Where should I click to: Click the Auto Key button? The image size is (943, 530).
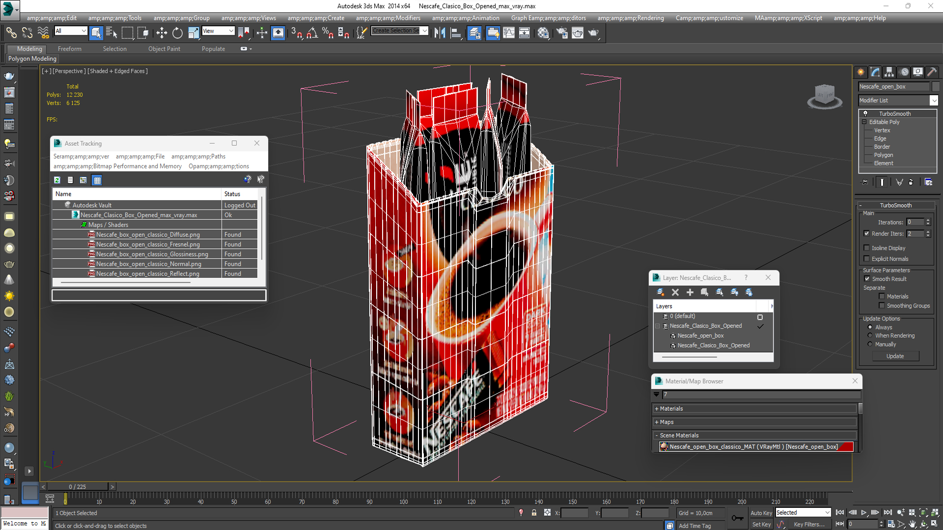761,513
